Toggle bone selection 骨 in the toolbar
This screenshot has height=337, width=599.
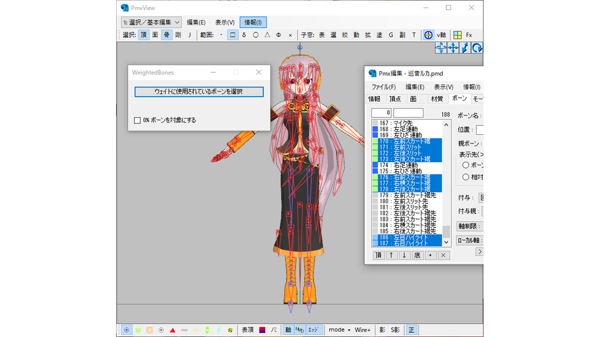tap(167, 35)
